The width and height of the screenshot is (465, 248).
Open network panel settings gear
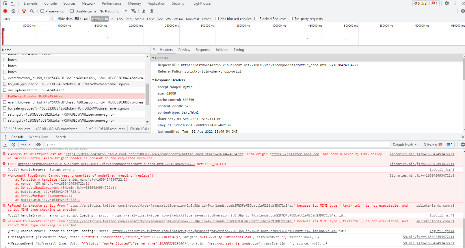pyautogui.click(x=463, y=11)
